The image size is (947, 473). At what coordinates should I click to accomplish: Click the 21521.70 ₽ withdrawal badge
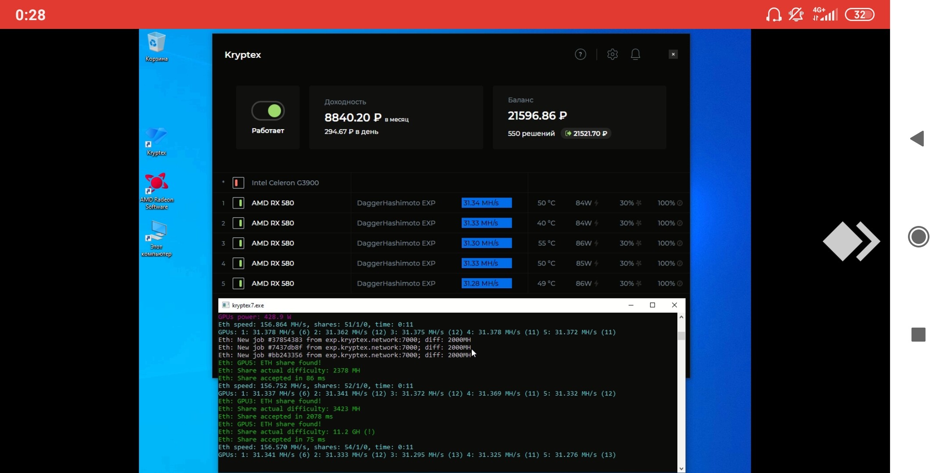586,133
